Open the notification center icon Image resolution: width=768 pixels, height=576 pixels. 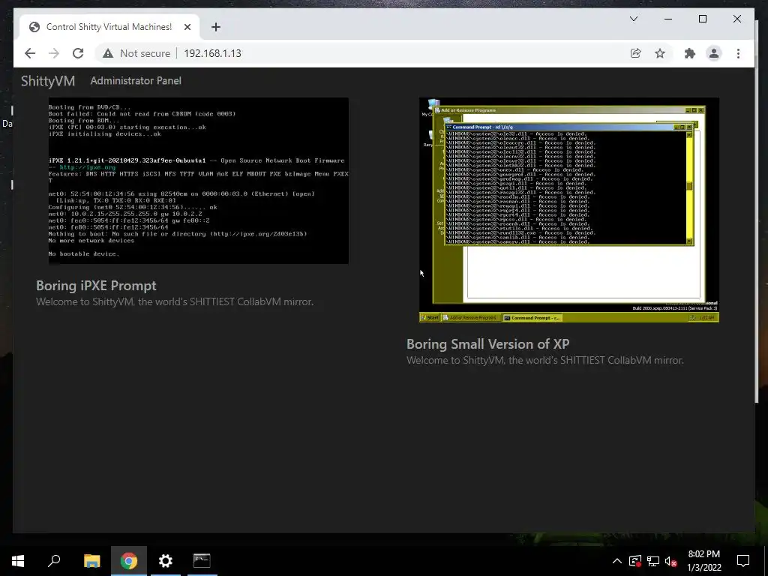click(x=743, y=561)
